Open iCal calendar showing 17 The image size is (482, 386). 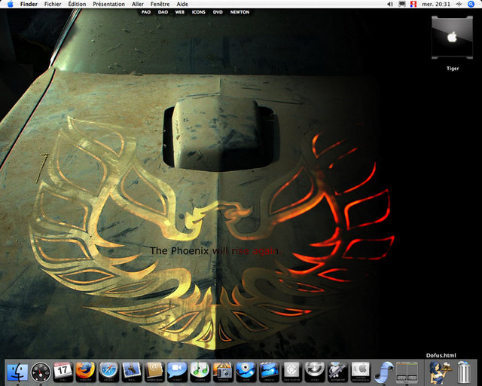[x=63, y=372]
